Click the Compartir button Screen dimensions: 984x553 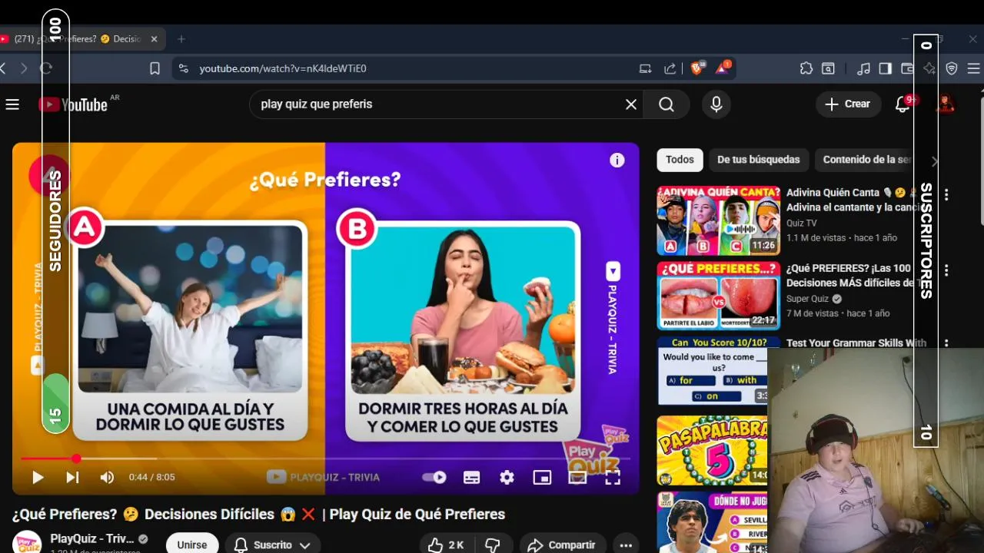pyautogui.click(x=562, y=545)
